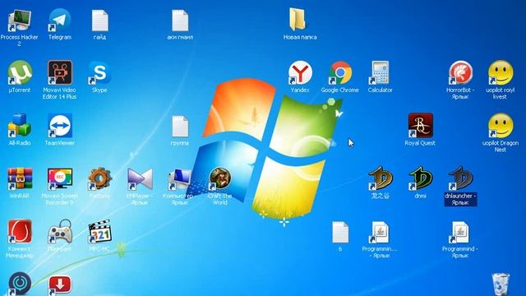The width and height of the screenshot is (526, 296).
Task: Open the Yandex browser shortcut
Action: (300, 72)
